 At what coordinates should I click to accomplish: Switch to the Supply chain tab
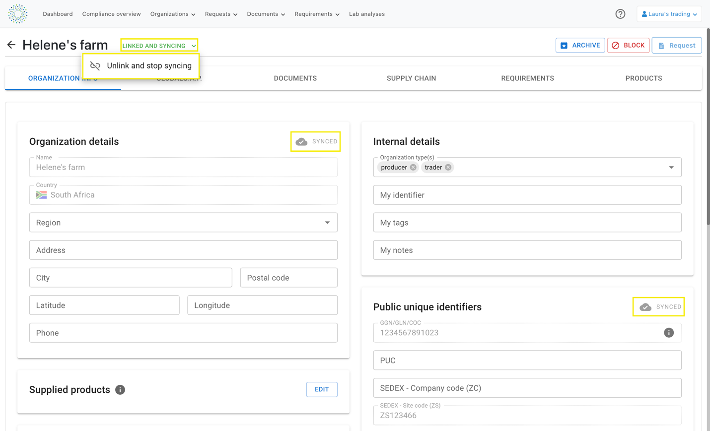click(412, 78)
